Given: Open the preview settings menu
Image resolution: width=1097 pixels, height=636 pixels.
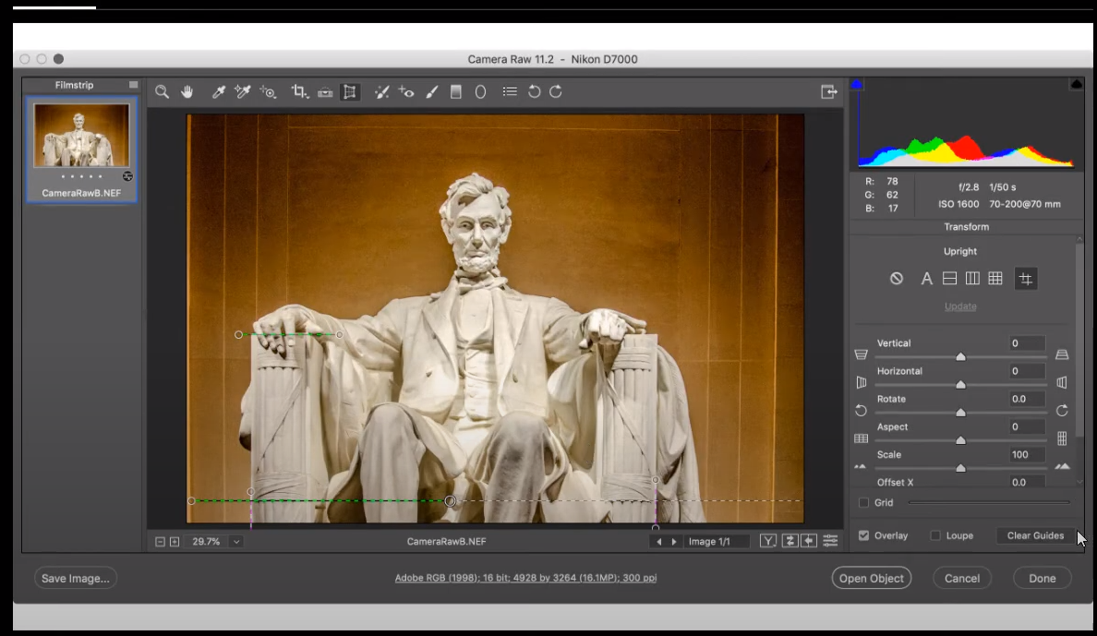Looking at the screenshot, I should [828, 541].
